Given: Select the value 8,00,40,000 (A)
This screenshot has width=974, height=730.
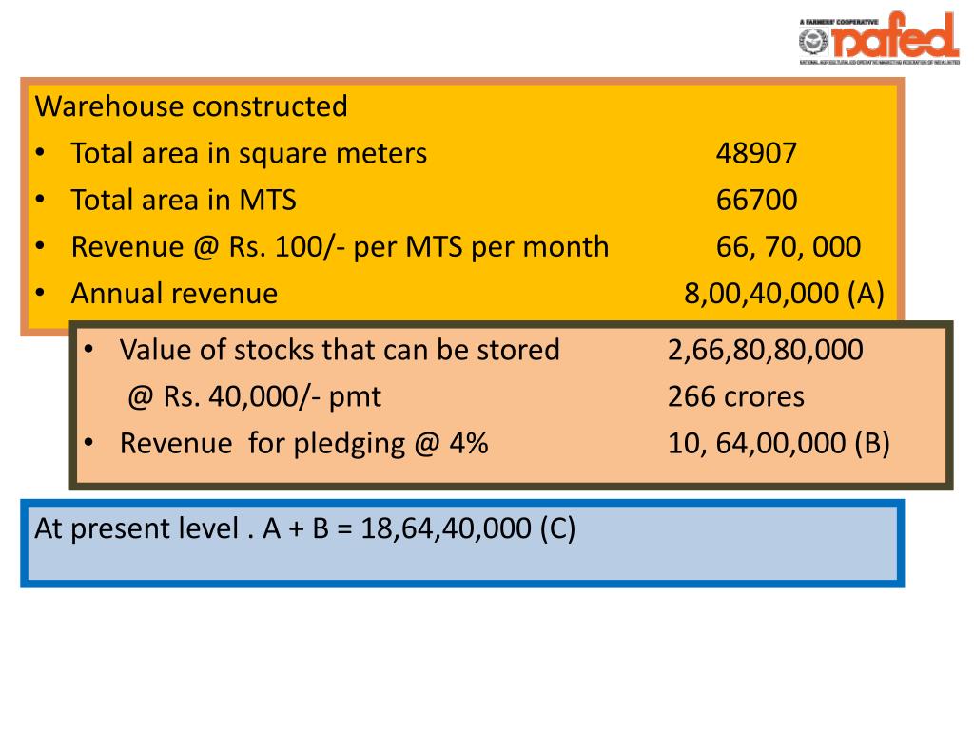Looking at the screenshot, I should (x=784, y=294).
